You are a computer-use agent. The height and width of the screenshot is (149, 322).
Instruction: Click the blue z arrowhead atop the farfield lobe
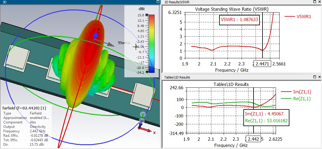tap(95, 35)
